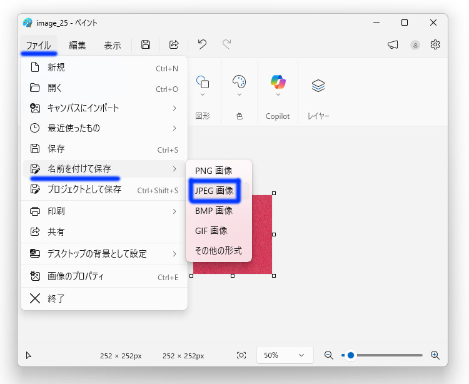Click the zoom in magnifier icon
The image size is (469, 384).
[435, 355]
